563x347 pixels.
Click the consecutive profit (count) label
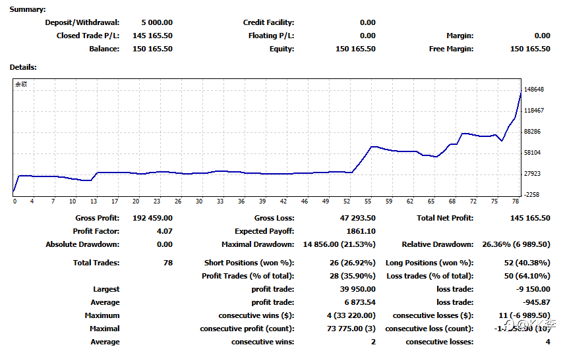click(x=247, y=329)
